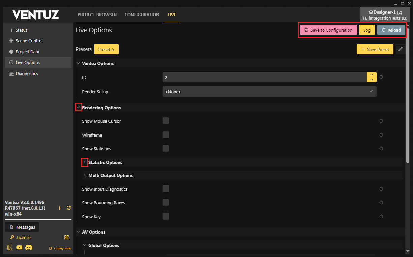Screen dimensions: 413x257
Task: Open 3rd party credits link
Action: click(60, 249)
